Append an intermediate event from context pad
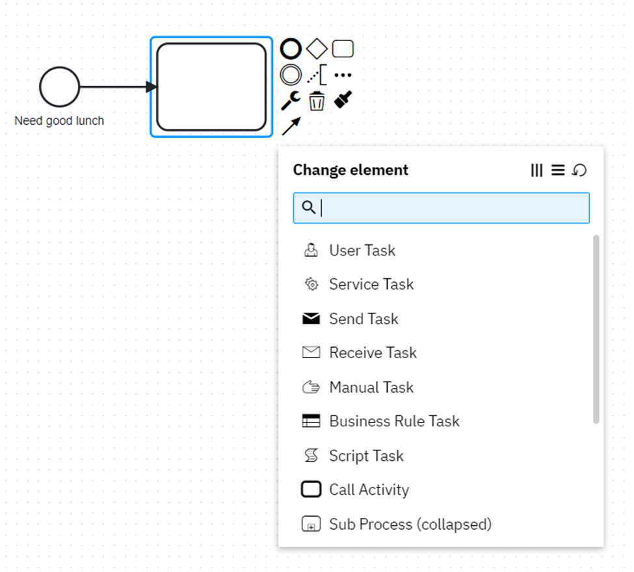The width and height of the screenshot is (634, 572). [x=291, y=75]
